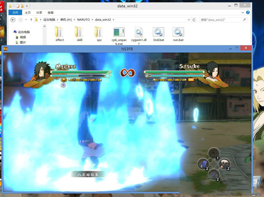The width and height of the screenshot is (264, 197).
Task: Open quick access toolbar customize dropdown
Action: pyautogui.click(x=27, y=6)
